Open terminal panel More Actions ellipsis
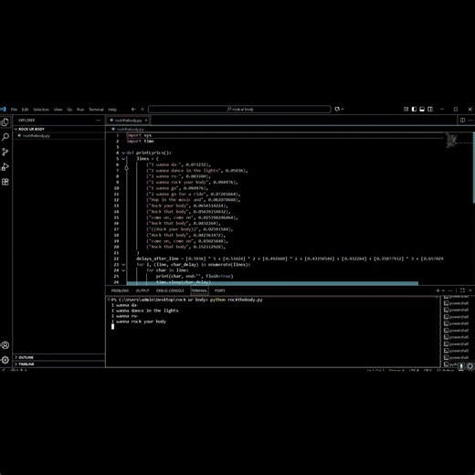475x475 pixels. (x=450, y=290)
